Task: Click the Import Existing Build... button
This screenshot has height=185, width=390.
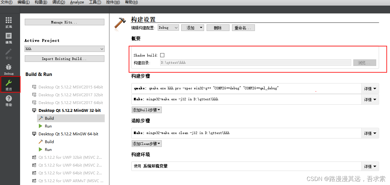Action: click(x=65, y=59)
